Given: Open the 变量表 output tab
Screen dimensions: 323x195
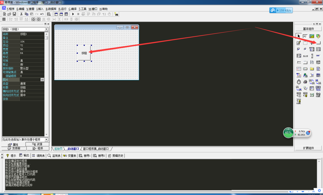Looking at the screenshot, I should click(70, 156).
